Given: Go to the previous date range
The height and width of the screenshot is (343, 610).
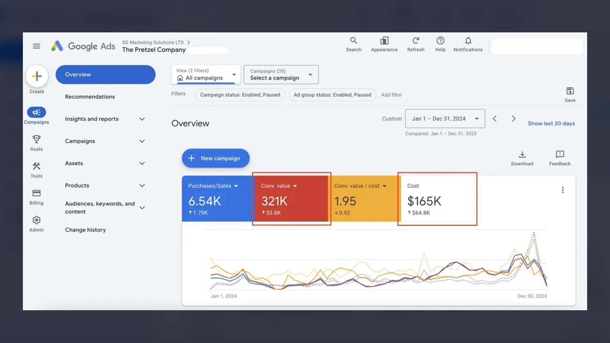Looking at the screenshot, I should (494, 119).
